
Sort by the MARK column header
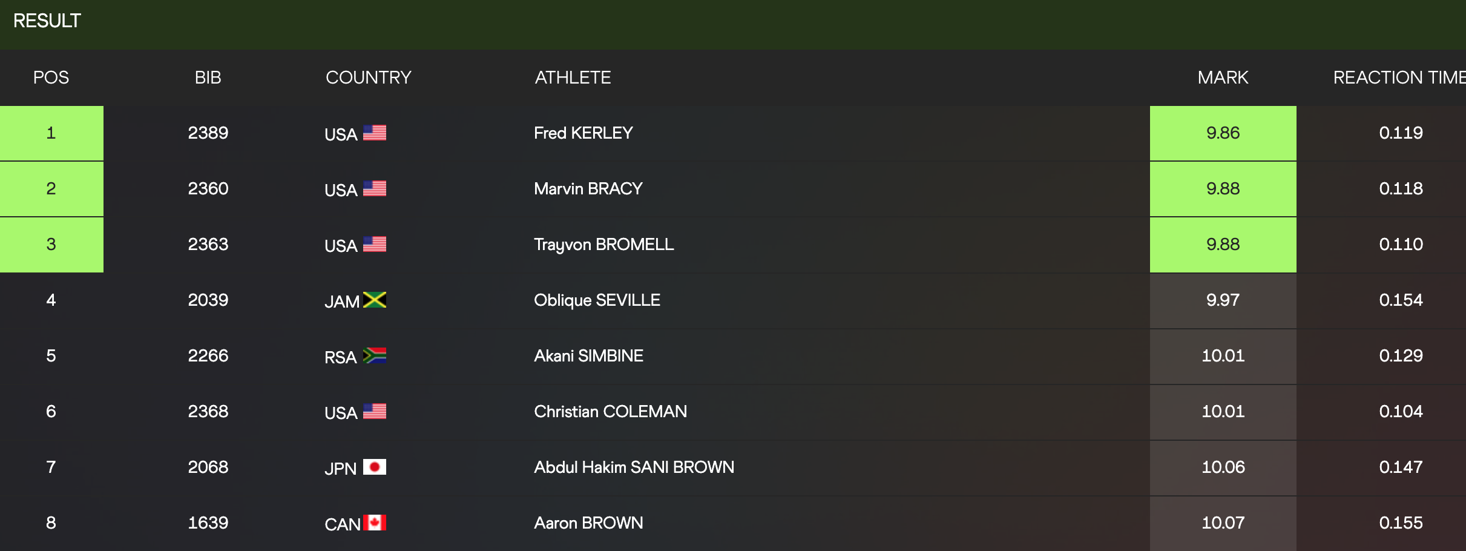(x=1223, y=78)
